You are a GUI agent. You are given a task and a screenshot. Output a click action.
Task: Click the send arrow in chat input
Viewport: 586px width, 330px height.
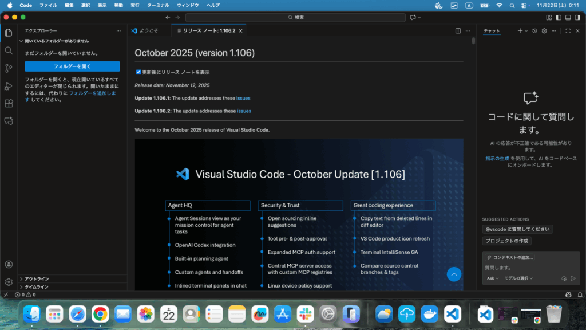573,278
